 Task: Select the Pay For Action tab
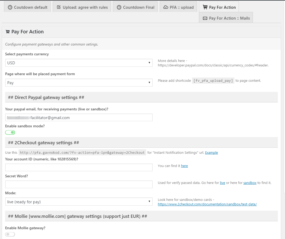(x=219, y=7)
